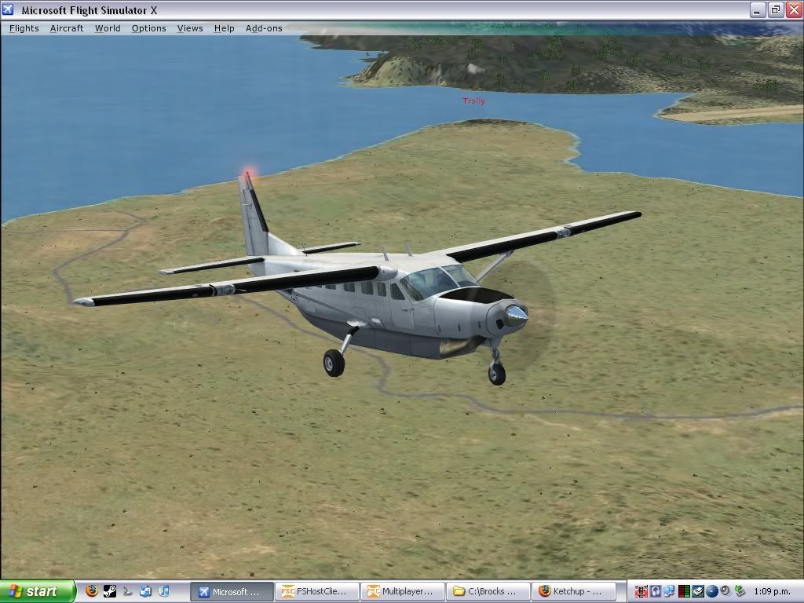Click the Flight Simulator title bar icon
The image size is (804, 603).
coord(9,10)
